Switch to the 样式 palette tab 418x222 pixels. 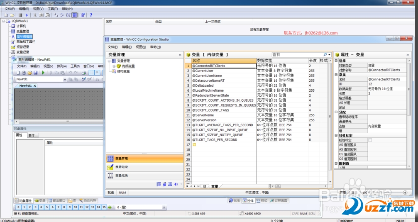tap(262, 201)
